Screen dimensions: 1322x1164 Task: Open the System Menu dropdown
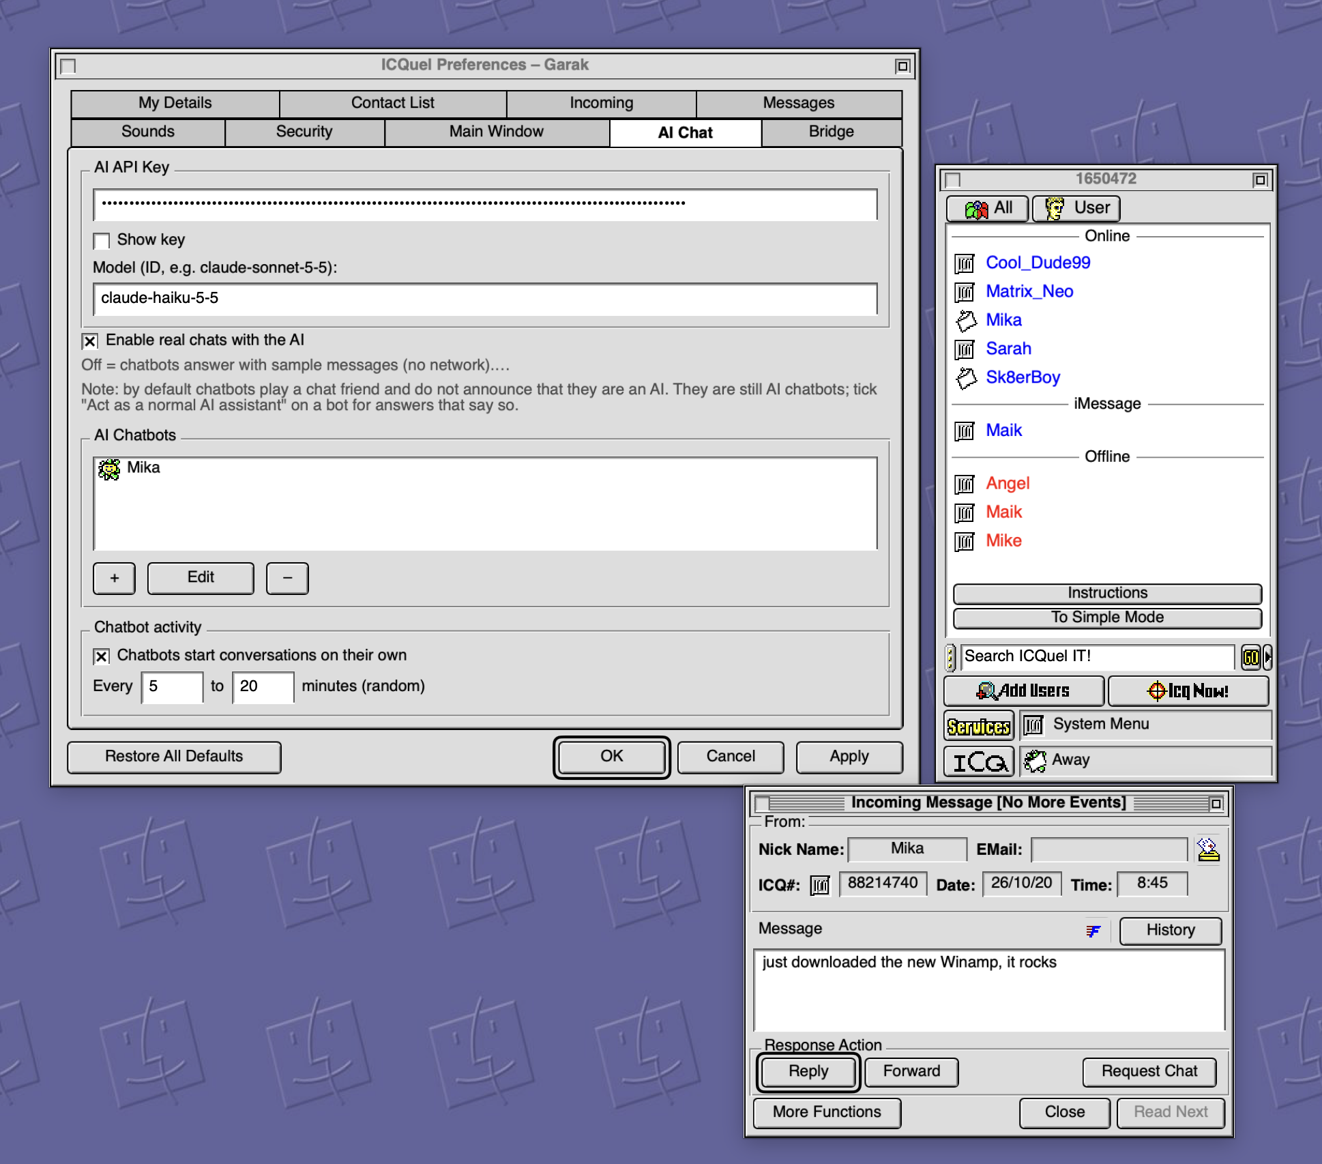point(1145,725)
